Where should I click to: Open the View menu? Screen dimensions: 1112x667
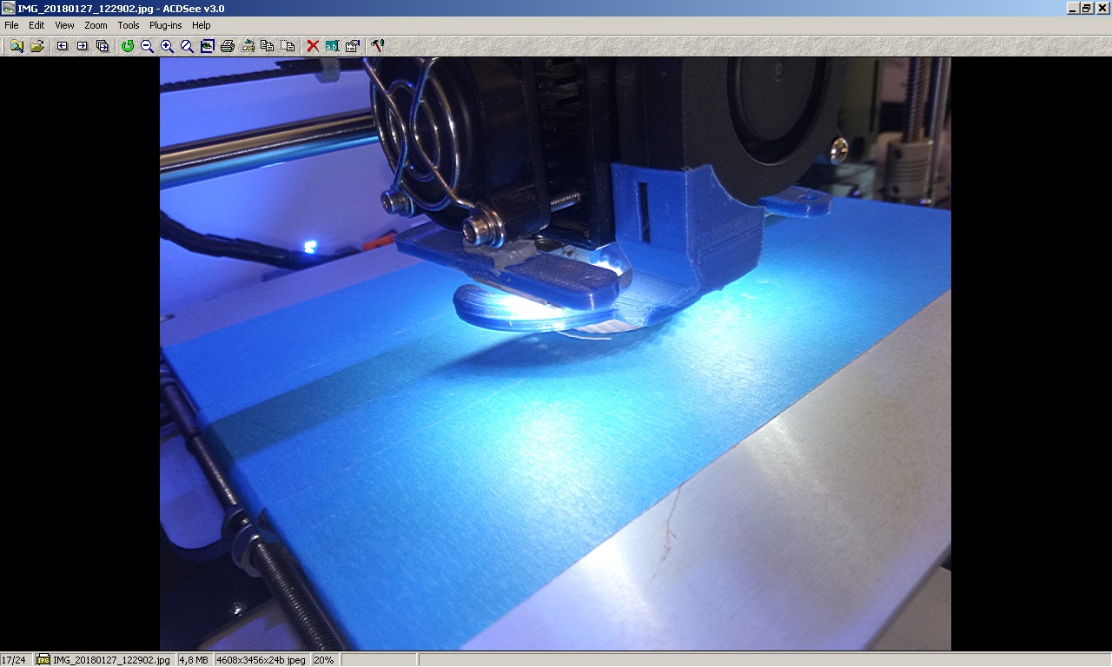64,25
